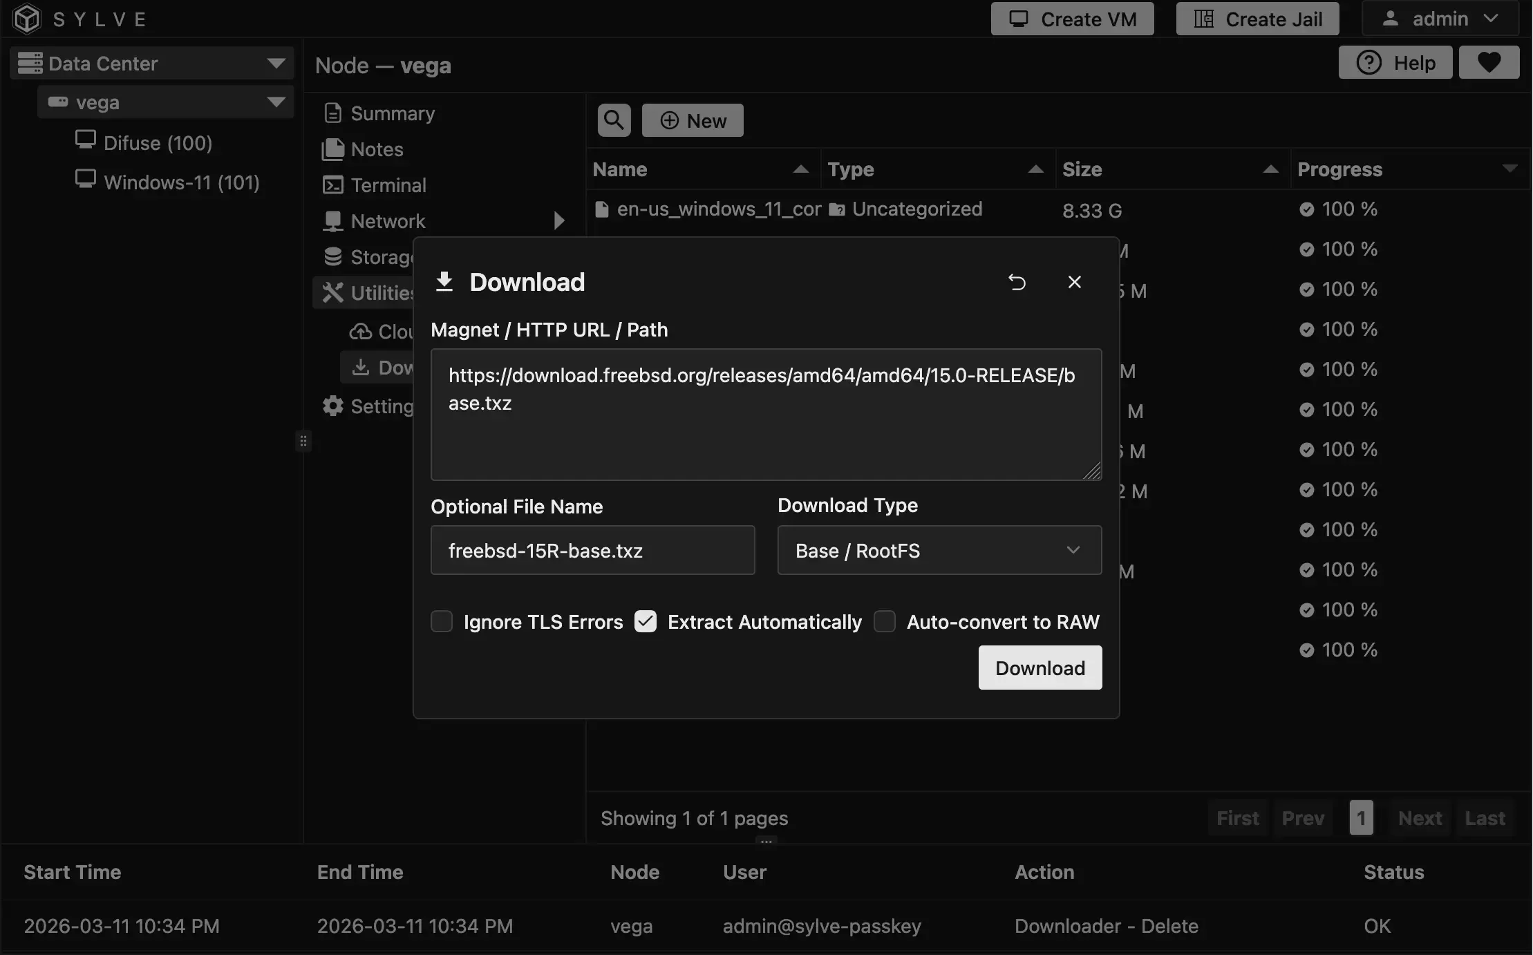Enable the Ignore TLS Errors checkbox
The height and width of the screenshot is (955, 1533).
441,621
